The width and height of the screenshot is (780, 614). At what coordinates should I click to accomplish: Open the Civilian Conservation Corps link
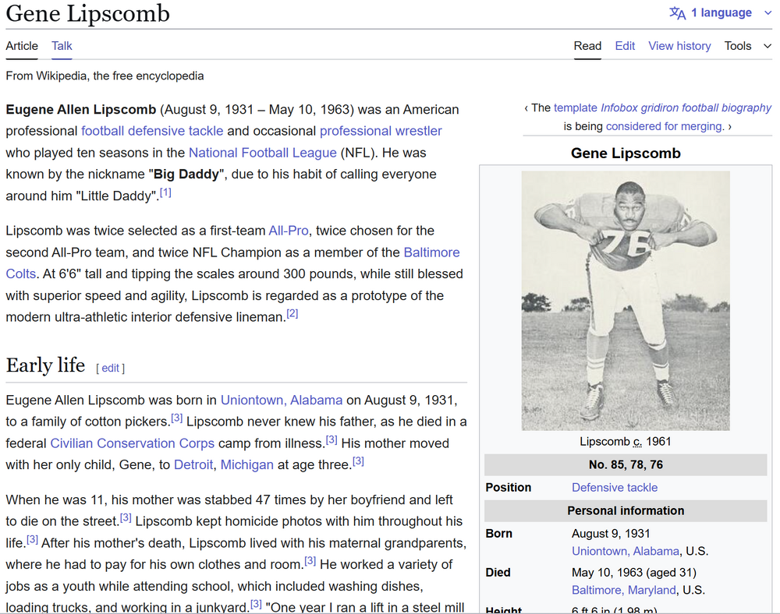132,443
